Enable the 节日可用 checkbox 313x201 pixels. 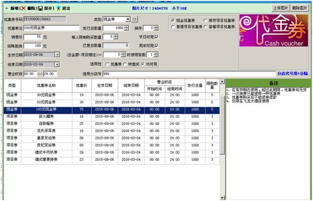pos(156,37)
